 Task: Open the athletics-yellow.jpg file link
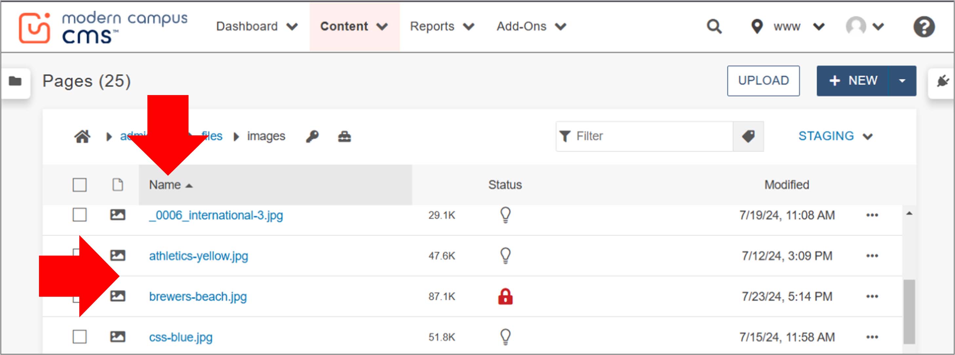[198, 256]
